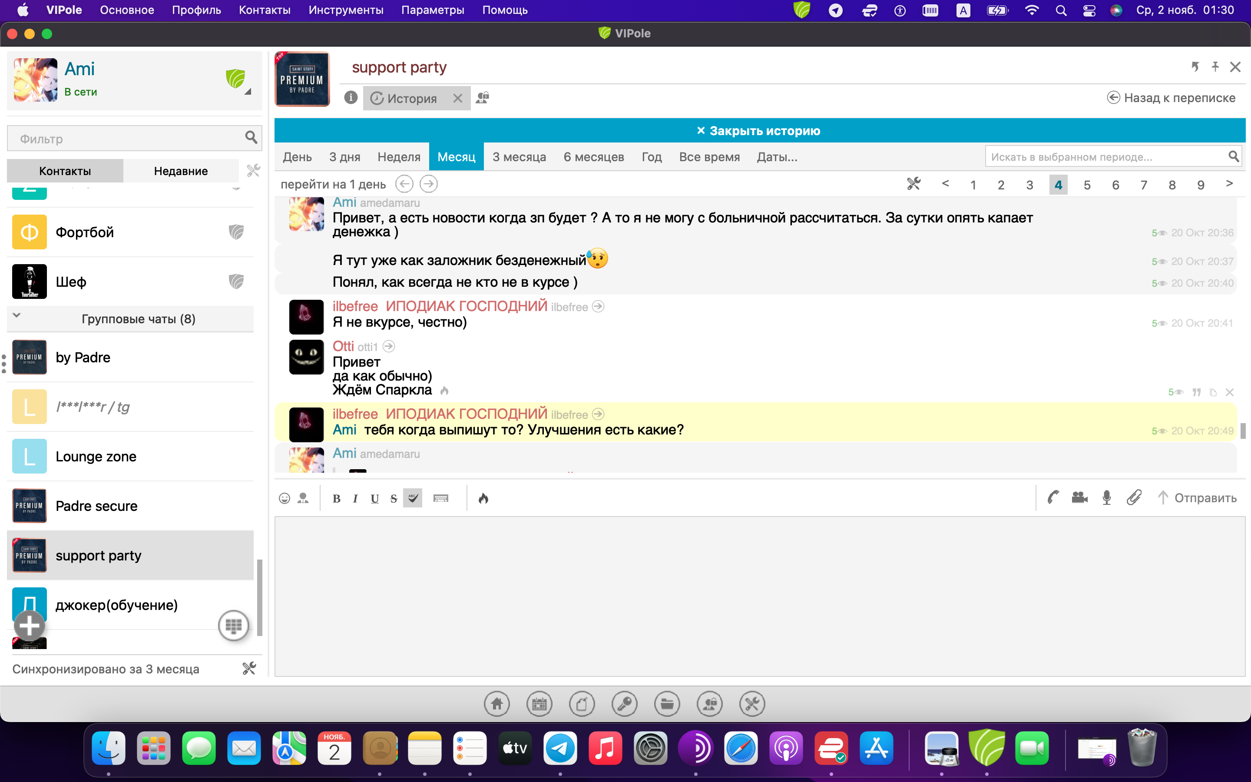This screenshot has height=782, width=1251.
Task: Open the dial pad grid button
Action: click(234, 626)
